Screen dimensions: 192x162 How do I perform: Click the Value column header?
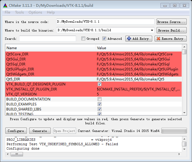pos(139,48)
